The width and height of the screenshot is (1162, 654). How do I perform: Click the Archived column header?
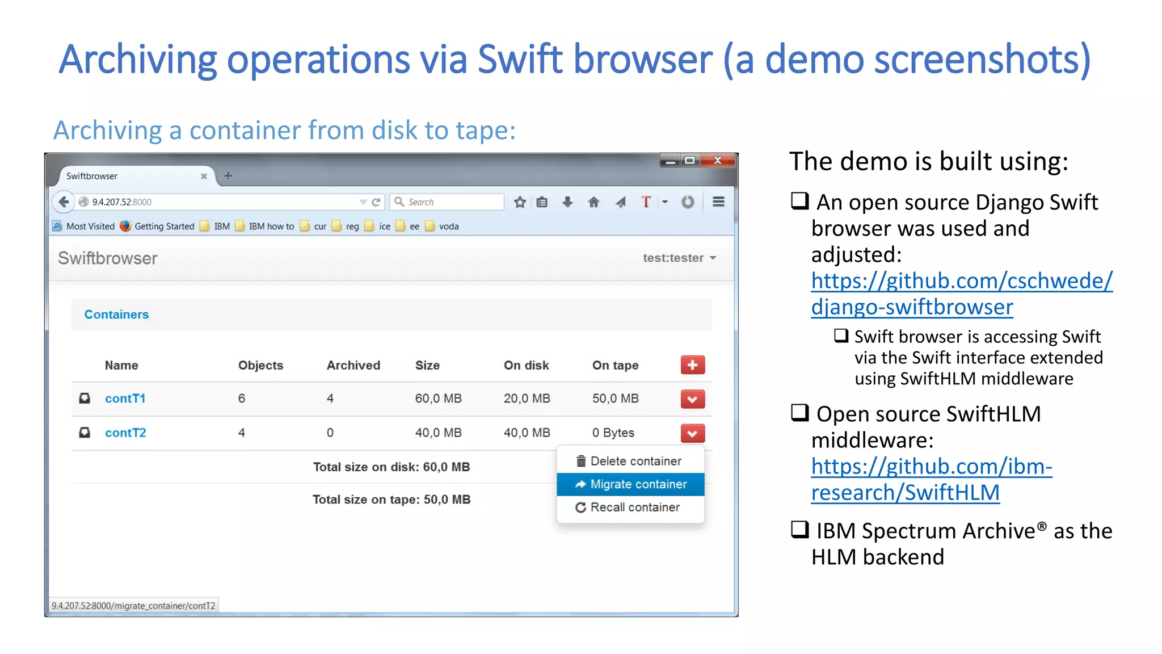point(353,365)
